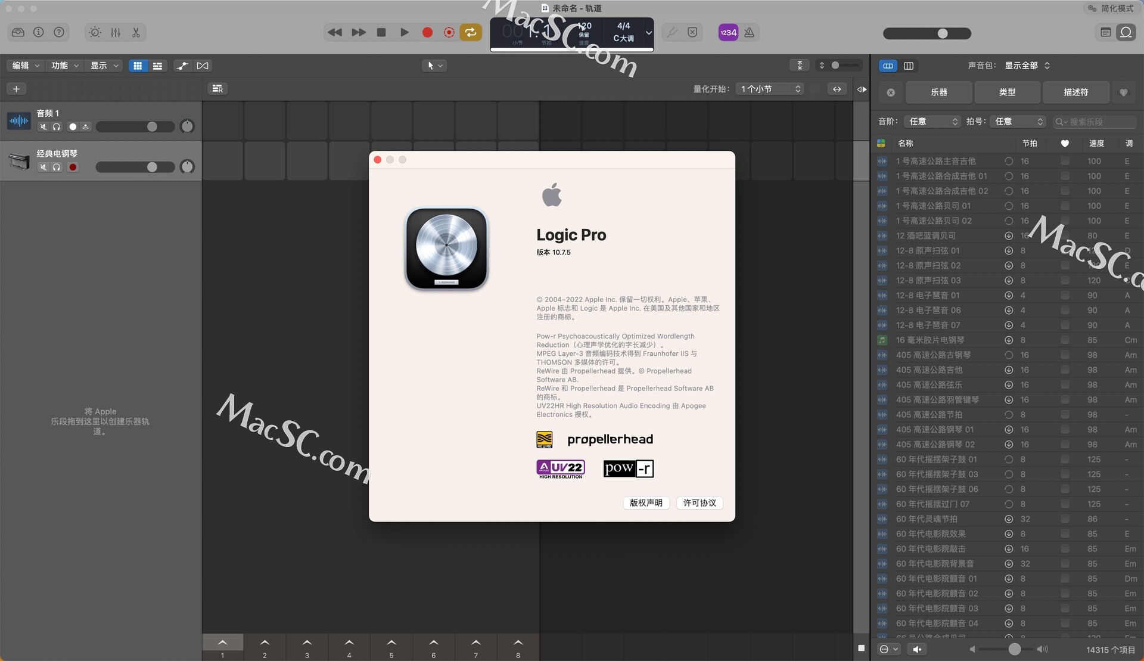The image size is (1144, 661).
Task: Open the 音阶 任意 dropdown
Action: pyautogui.click(x=932, y=122)
